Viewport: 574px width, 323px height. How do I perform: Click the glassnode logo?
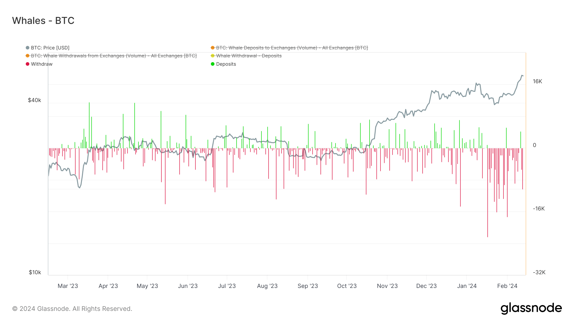(x=531, y=308)
